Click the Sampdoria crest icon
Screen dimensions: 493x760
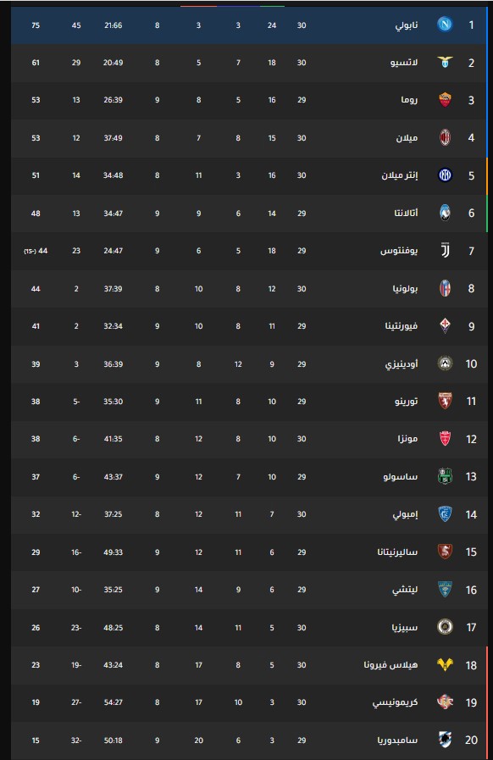coord(445,741)
